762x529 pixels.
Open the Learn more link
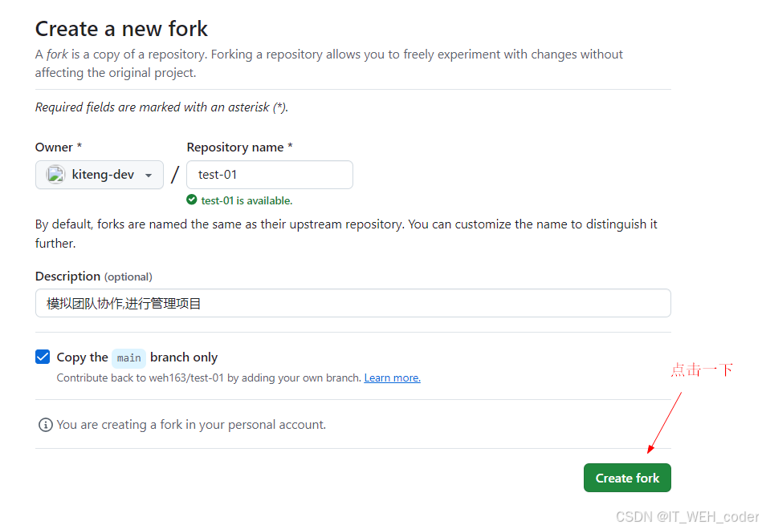coord(392,378)
